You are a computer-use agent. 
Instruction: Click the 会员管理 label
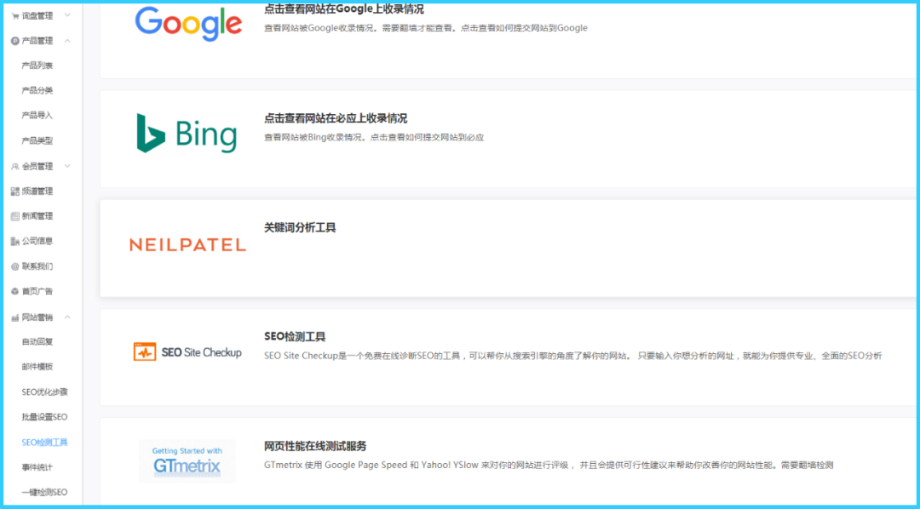pyautogui.click(x=37, y=167)
